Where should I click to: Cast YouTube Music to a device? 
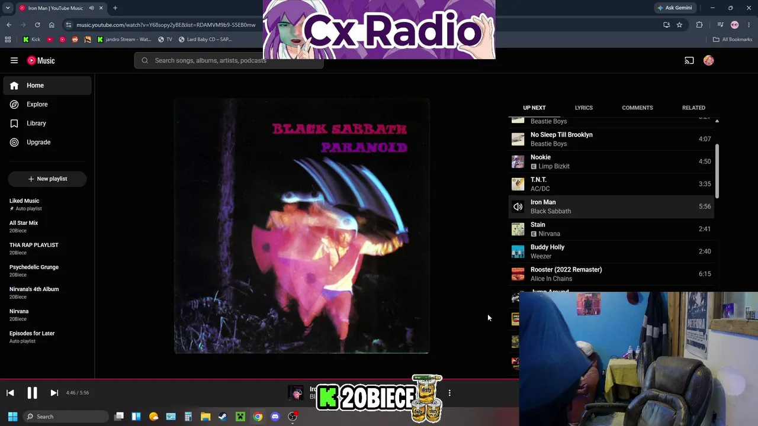click(x=689, y=60)
